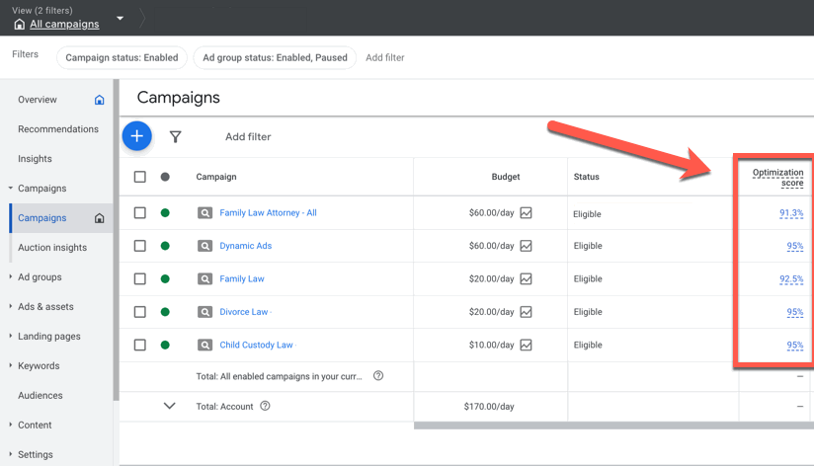Open budget chart icon for Family Law Attorney

pyautogui.click(x=526, y=213)
